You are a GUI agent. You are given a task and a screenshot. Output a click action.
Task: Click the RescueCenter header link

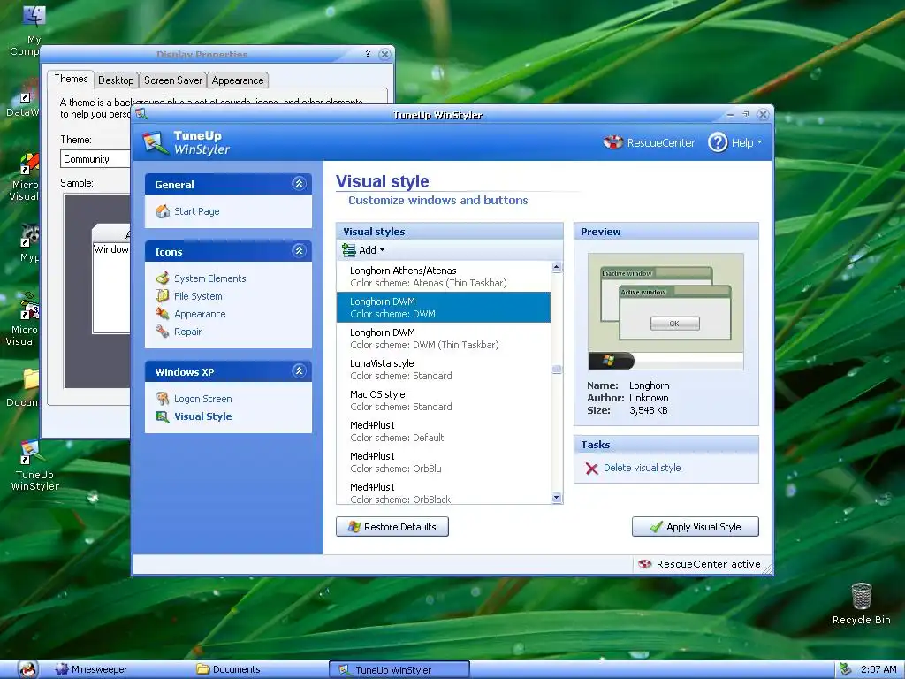coord(661,142)
